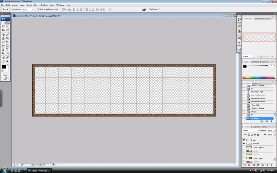
Task: Open the layer Fill slider arrow
Action: pyautogui.click(x=274, y=135)
